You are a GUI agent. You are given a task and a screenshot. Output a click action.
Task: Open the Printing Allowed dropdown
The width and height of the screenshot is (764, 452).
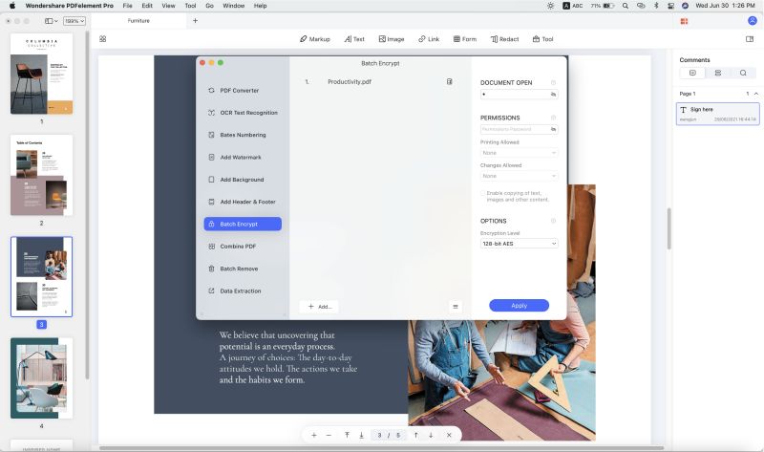point(519,153)
